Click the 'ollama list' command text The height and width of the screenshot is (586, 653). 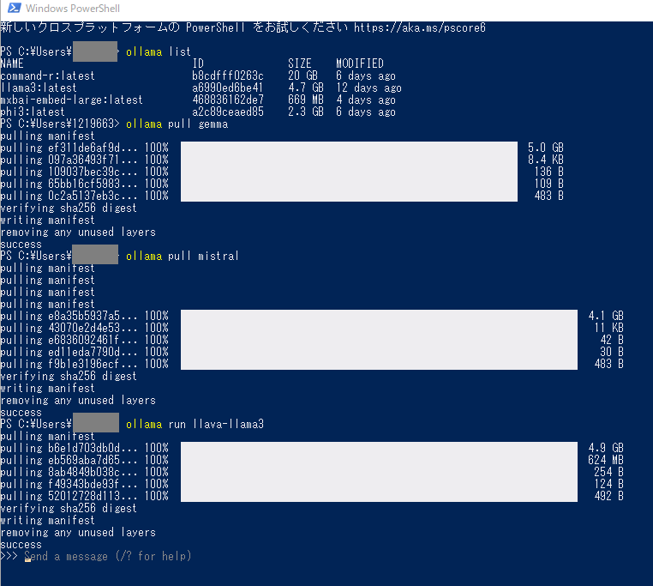pyautogui.click(x=159, y=51)
